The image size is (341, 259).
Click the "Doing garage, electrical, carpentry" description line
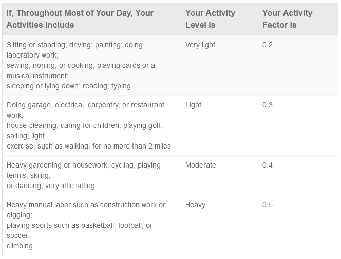click(85, 105)
